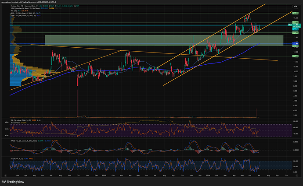Viewport: 303px width, 186px height.
Task: Click the auto-scale icon at bottom right corner
Action: pyautogui.click(x=297, y=175)
